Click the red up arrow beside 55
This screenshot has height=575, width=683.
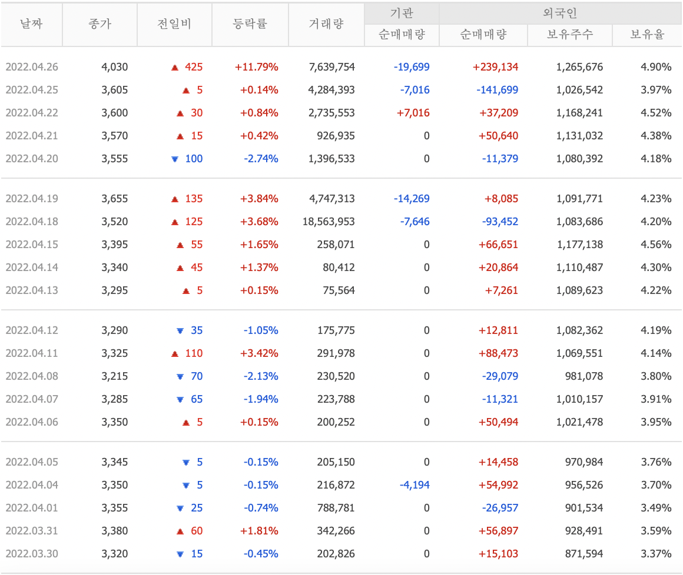coord(180,245)
